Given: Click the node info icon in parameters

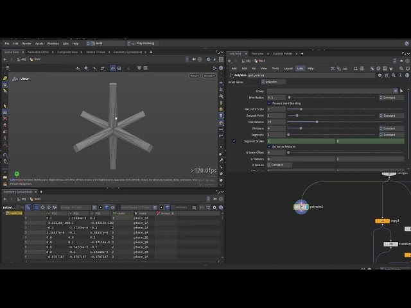Looking at the screenshot, I should point(400,76).
